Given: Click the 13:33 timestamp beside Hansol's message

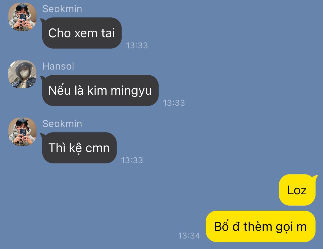Looking at the screenshot, I should [x=174, y=103].
